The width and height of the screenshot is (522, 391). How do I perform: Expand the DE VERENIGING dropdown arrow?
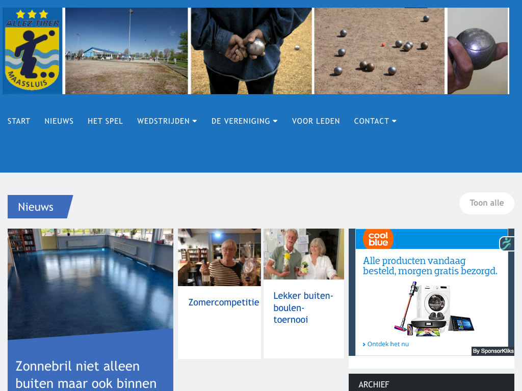tap(275, 121)
